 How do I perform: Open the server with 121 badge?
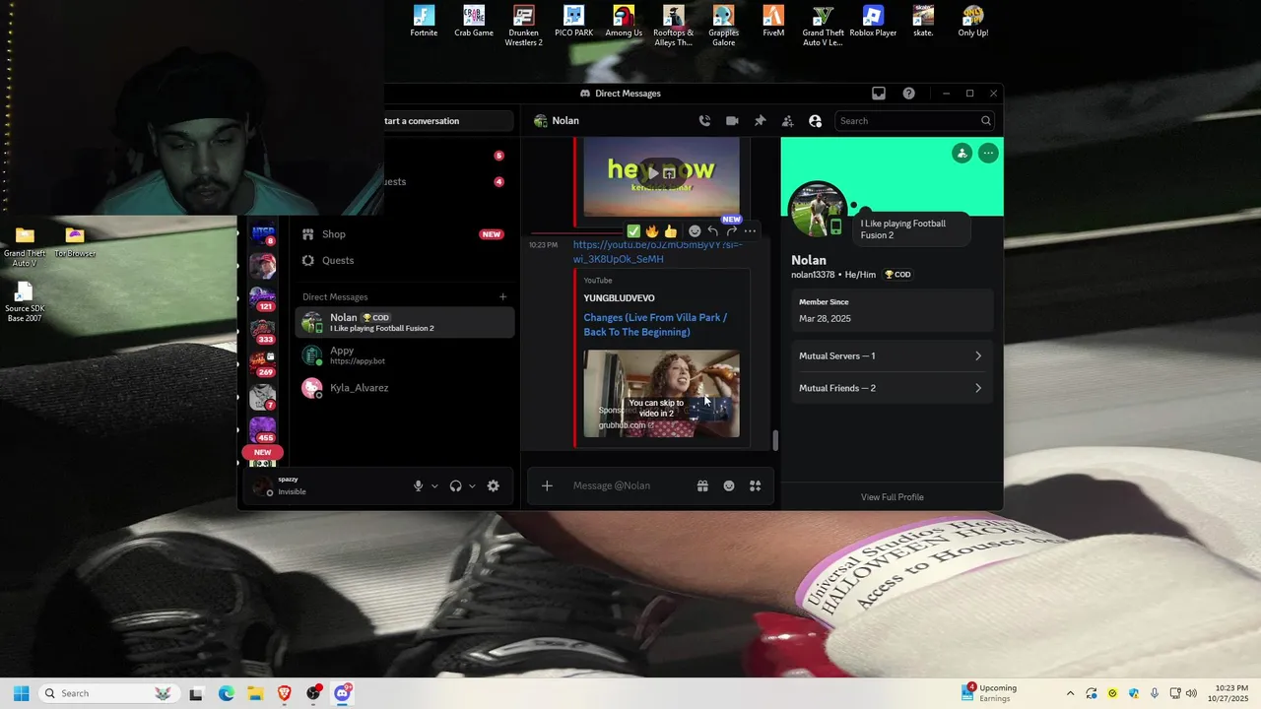click(x=262, y=298)
